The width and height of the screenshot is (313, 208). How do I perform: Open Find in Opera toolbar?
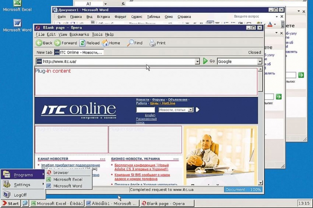tap(135, 43)
